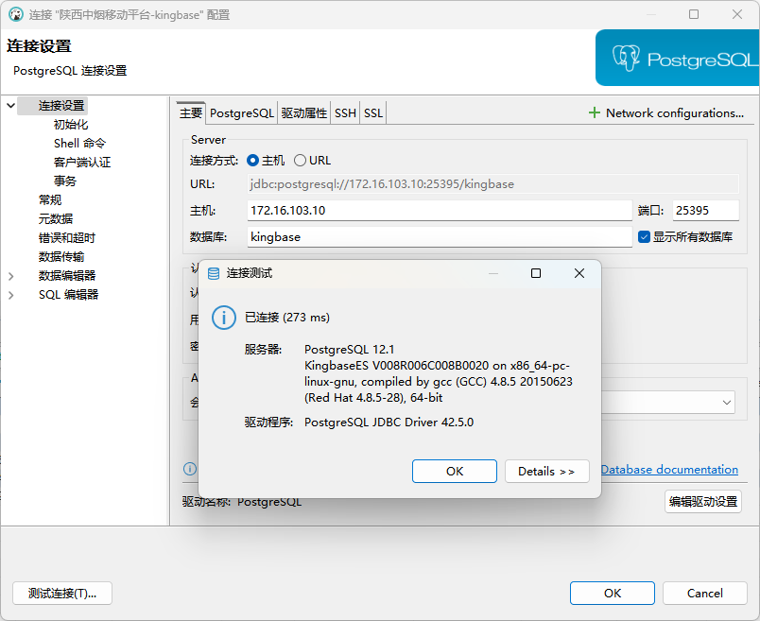Screen dimensions: 760x621
Task: Select the URL connection radio button
Action: point(300,161)
